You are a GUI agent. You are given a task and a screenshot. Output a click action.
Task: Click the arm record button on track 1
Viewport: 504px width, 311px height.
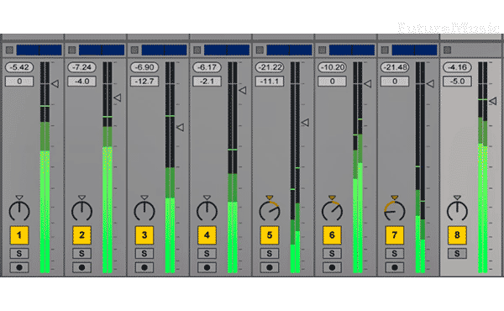19,267
